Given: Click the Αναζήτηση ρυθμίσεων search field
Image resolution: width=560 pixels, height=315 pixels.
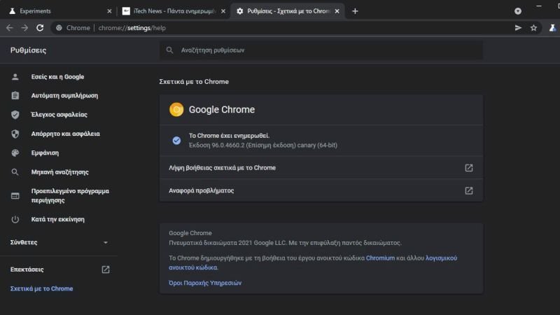Looking at the screenshot, I should coord(322,50).
